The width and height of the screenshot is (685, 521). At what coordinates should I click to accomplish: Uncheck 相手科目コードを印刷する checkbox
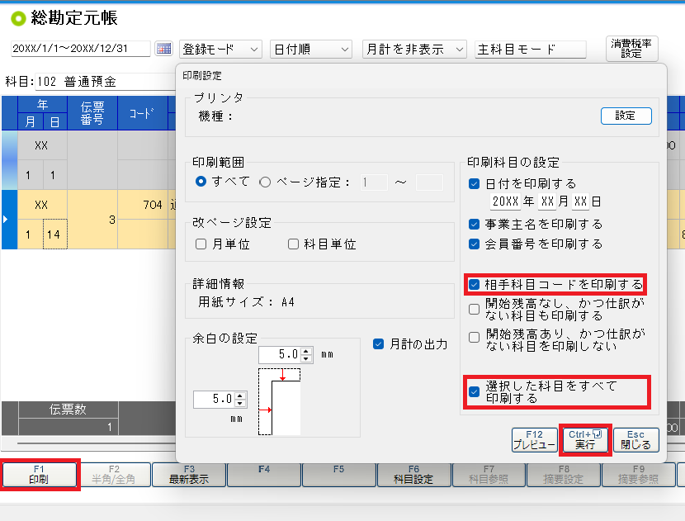click(x=474, y=285)
